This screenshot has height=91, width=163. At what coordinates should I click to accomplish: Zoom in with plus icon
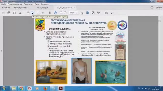coord(65,13)
